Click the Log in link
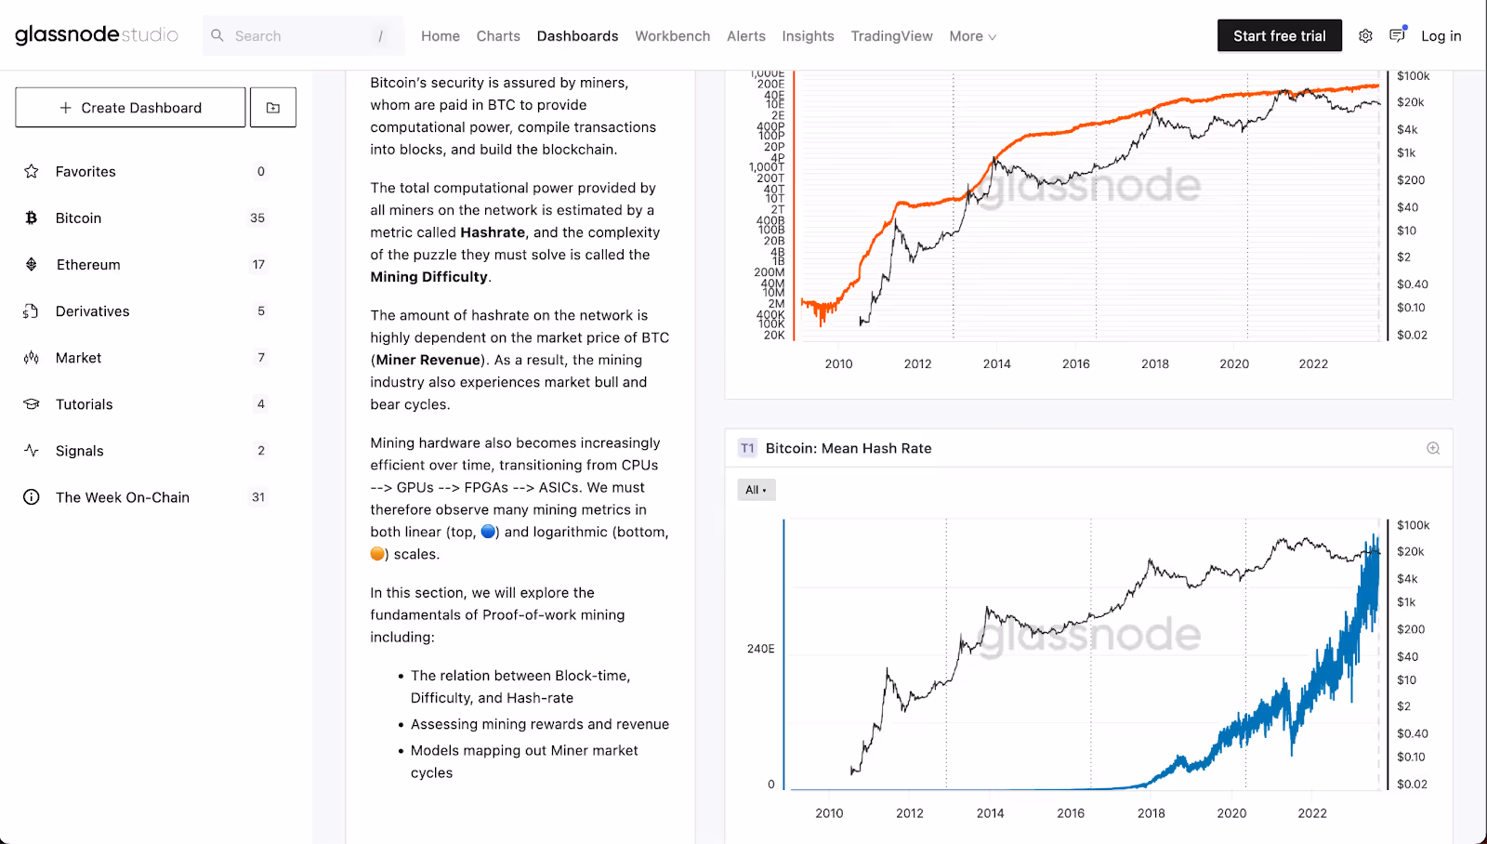The height and width of the screenshot is (844, 1487). pyautogui.click(x=1441, y=35)
